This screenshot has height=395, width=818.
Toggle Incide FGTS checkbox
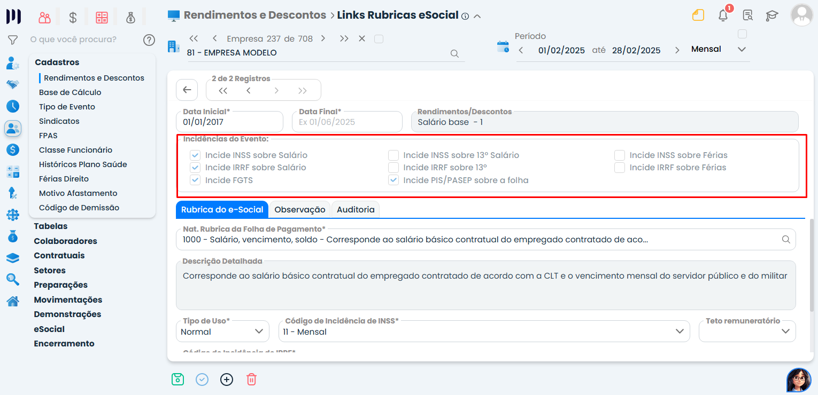pos(195,180)
